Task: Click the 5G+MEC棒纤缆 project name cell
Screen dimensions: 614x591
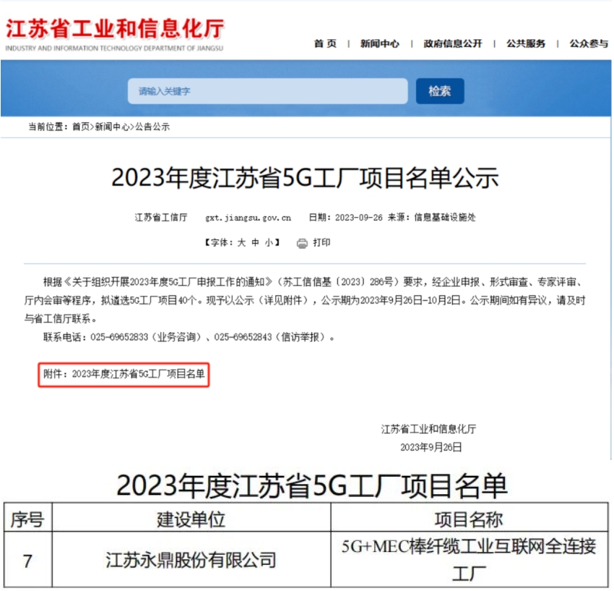Action: click(x=469, y=560)
